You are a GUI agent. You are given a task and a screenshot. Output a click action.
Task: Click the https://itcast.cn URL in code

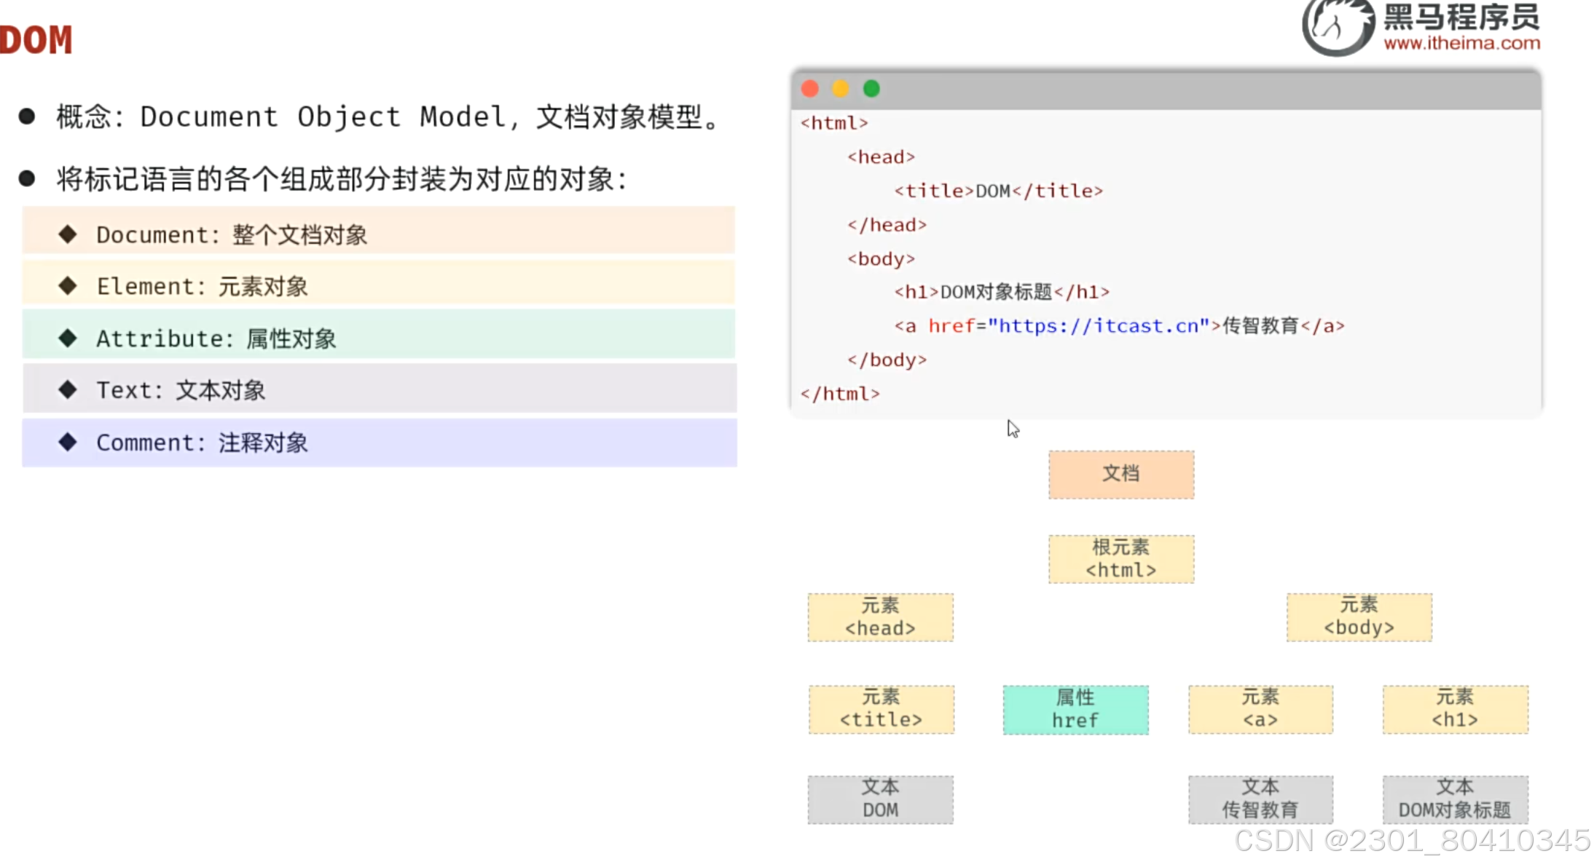[1098, 325]
